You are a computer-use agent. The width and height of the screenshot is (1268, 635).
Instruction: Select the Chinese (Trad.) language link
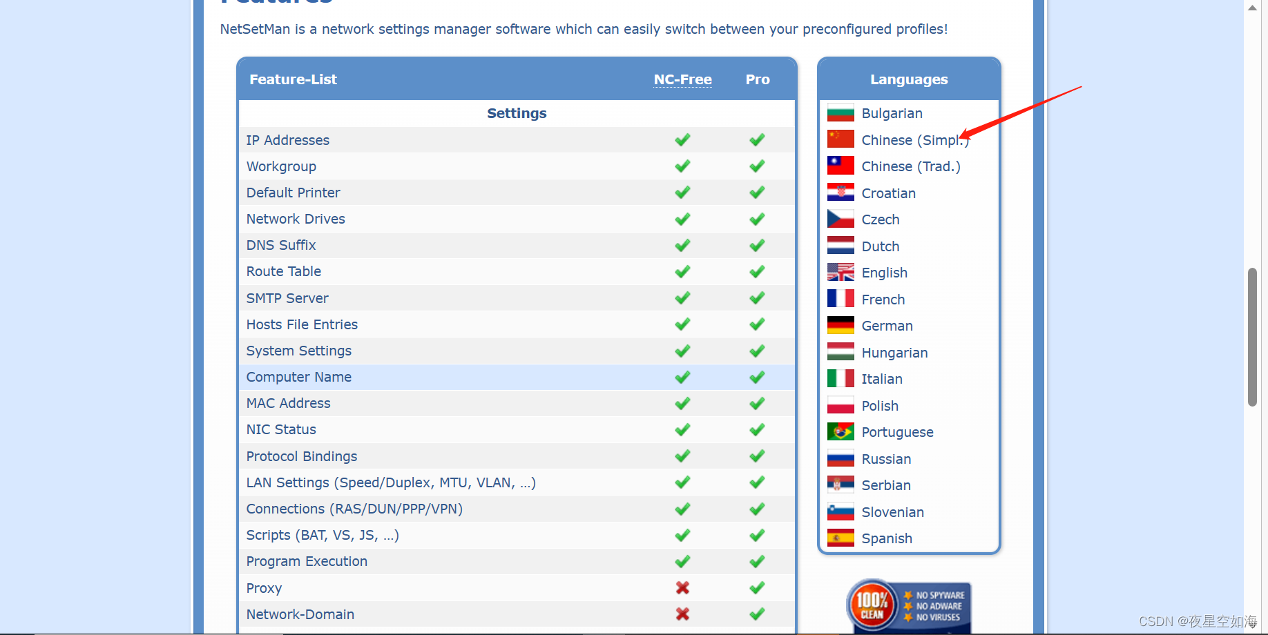coord(911,166)
